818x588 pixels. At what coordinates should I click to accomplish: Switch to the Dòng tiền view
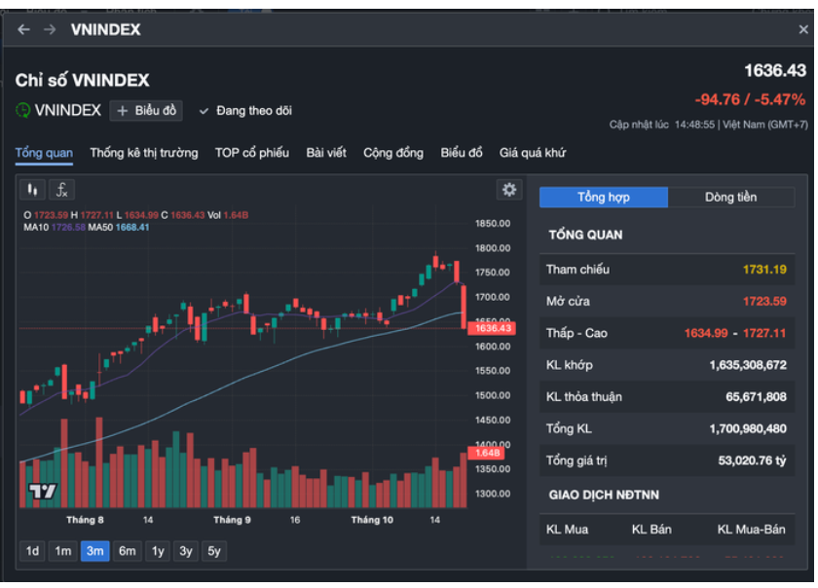[x=730, y=198]
